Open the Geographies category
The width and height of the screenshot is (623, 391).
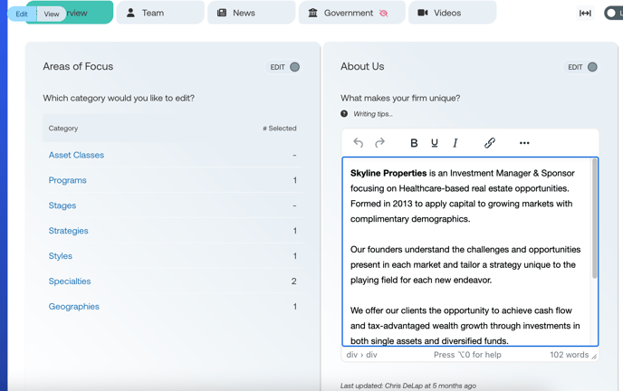click(74, 307)
